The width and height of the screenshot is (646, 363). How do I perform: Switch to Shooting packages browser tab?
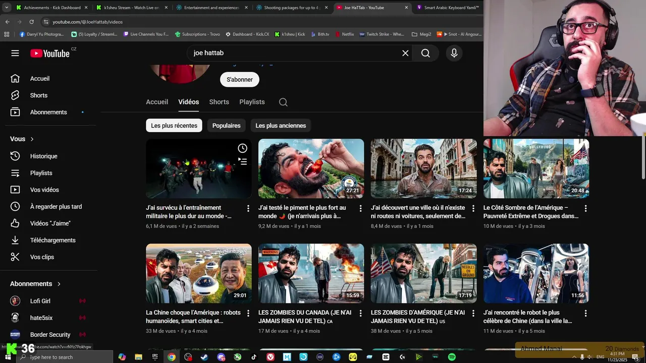[x=292, y=8]
